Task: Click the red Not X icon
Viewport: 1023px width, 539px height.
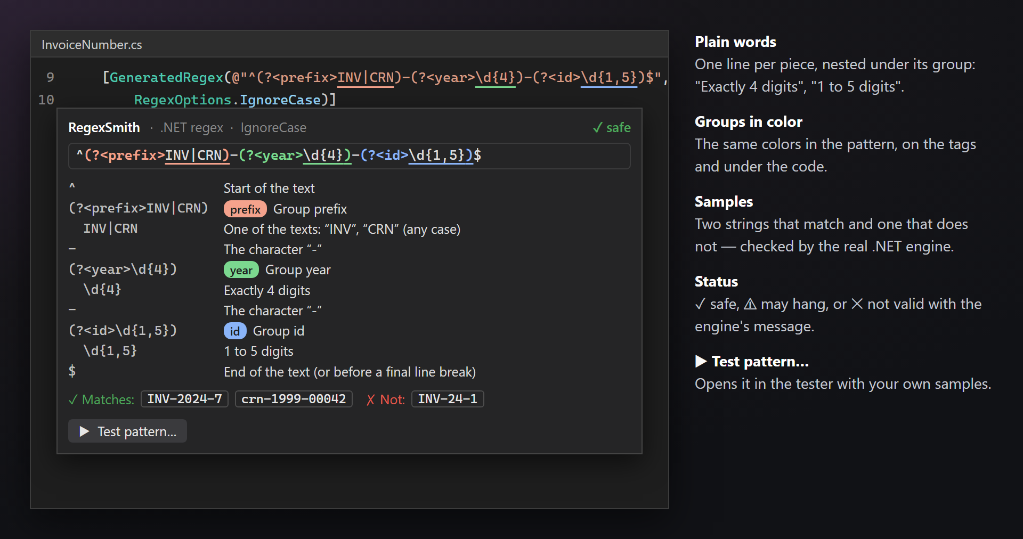Action: [x=371, y=399]
